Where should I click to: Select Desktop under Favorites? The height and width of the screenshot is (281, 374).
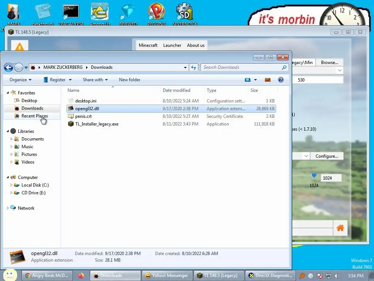pos(29,101)
